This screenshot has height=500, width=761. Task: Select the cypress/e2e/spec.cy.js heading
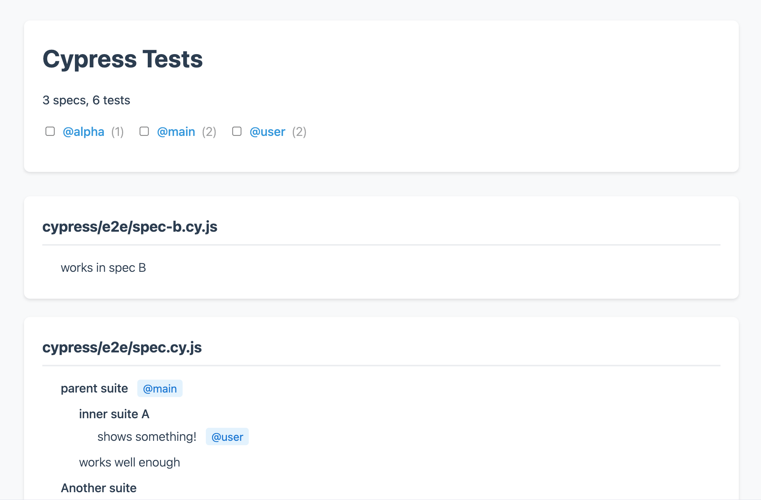click(x=122, y=347)
